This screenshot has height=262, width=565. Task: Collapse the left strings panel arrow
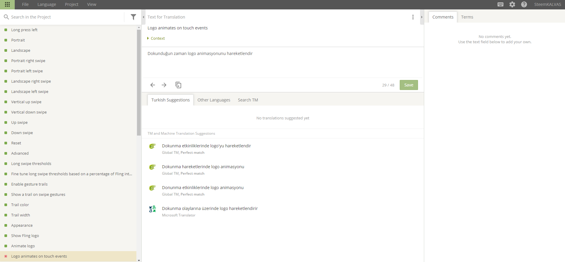coord(143,17)
